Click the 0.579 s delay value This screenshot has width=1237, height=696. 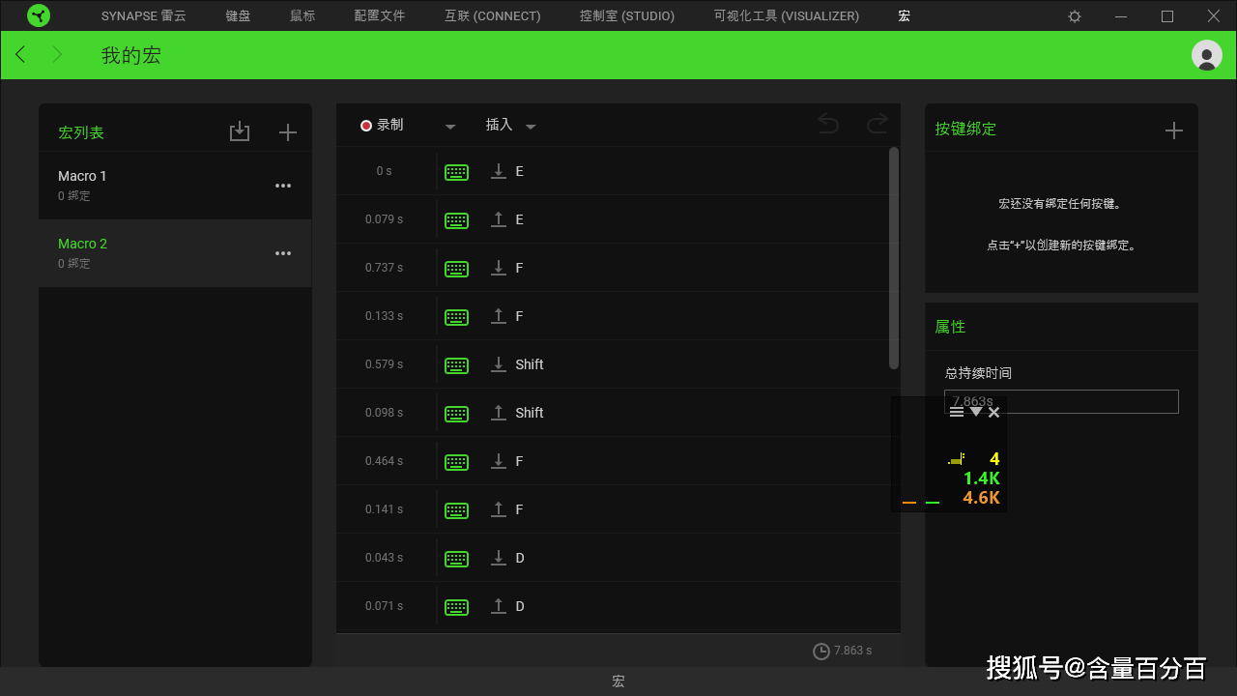(384, 364)
